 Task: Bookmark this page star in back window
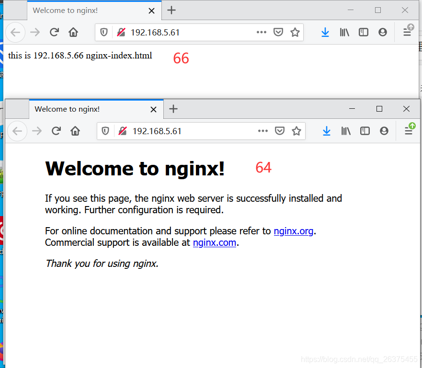tap(295, 32)
